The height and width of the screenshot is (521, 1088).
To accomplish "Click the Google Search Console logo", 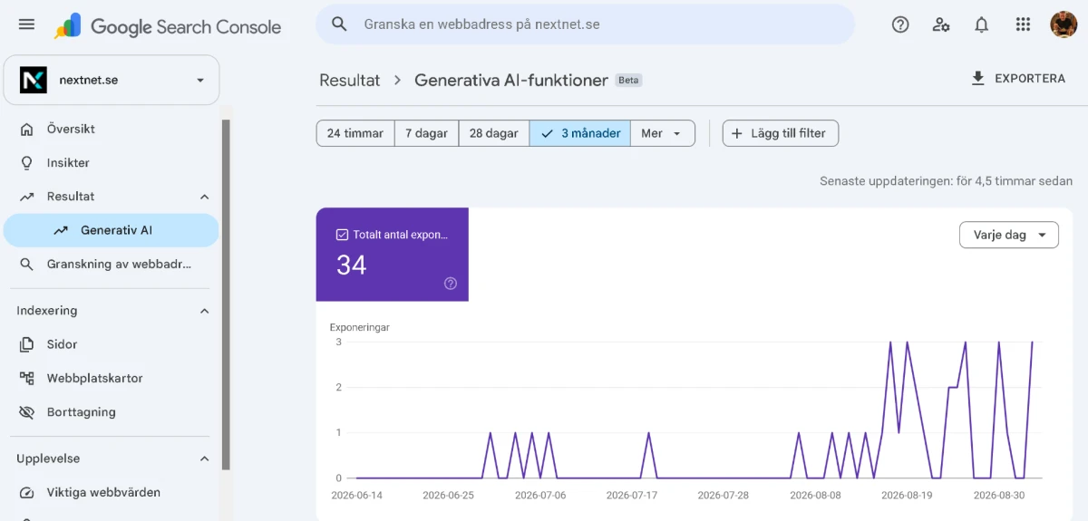I will tap(168, 26).
